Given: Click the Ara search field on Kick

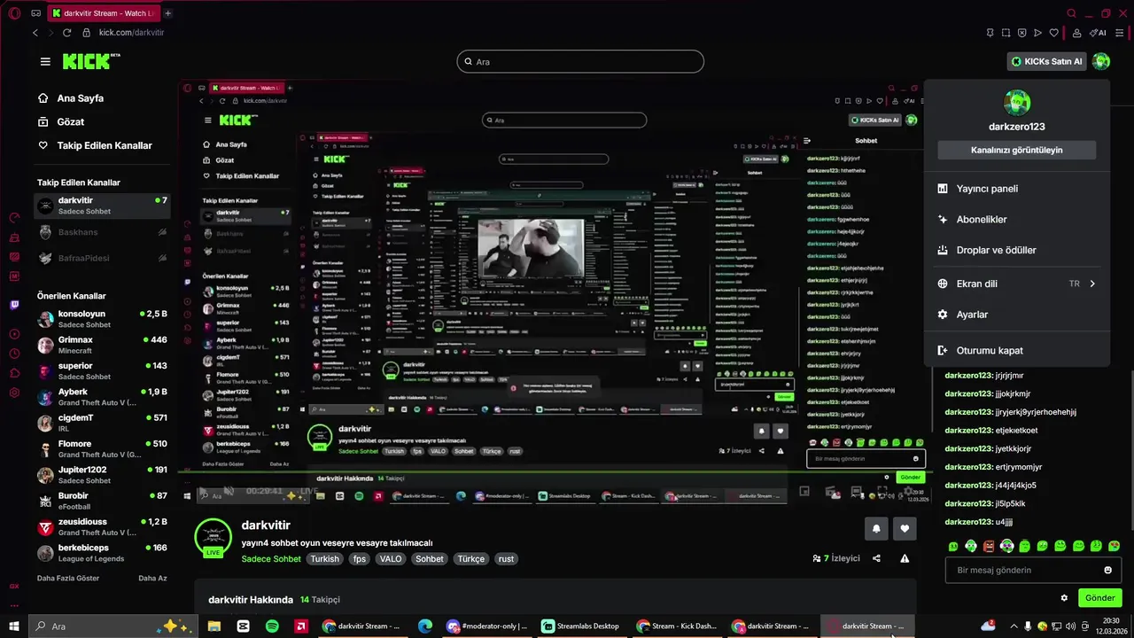Looking at the screenshot, I should point(580,61).
